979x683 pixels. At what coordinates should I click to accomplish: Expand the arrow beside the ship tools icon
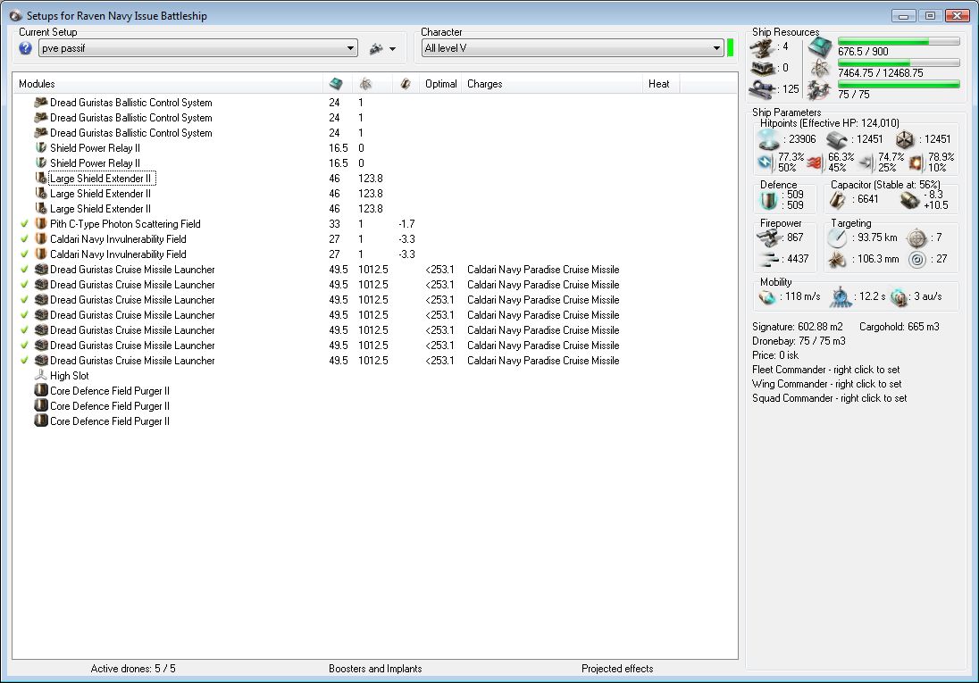393,49
